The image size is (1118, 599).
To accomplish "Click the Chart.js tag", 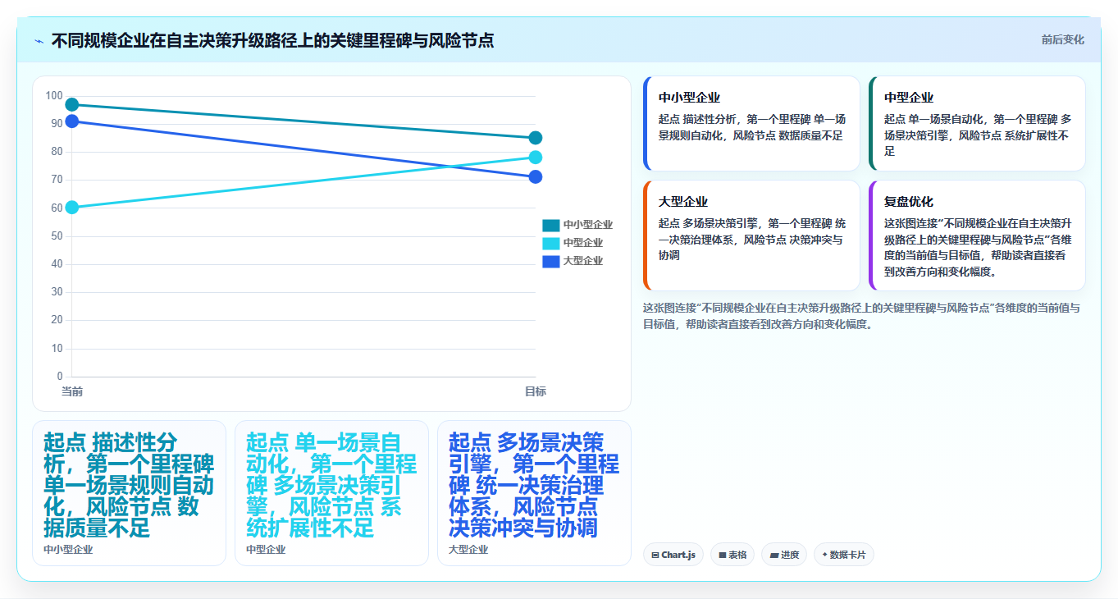I will 673,555.
